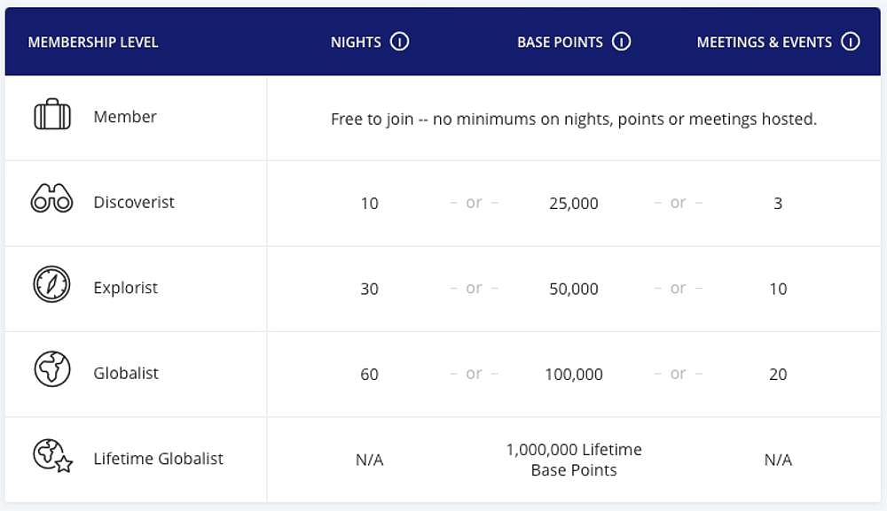Click the Globalist 60 nights value
The height and width of the screenshot is (511, 887).
point(369,375)
